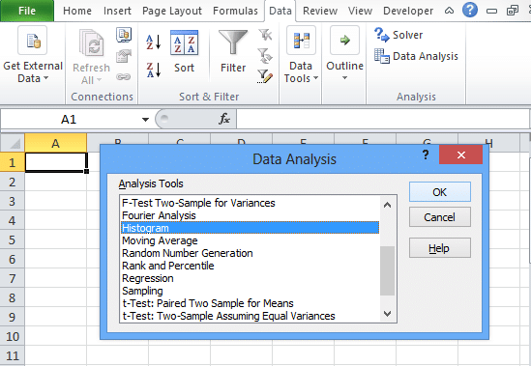Screen dimensions: 531x366
Task: Select Histogram in Analysis Tools list
Action: pos(250,228)
